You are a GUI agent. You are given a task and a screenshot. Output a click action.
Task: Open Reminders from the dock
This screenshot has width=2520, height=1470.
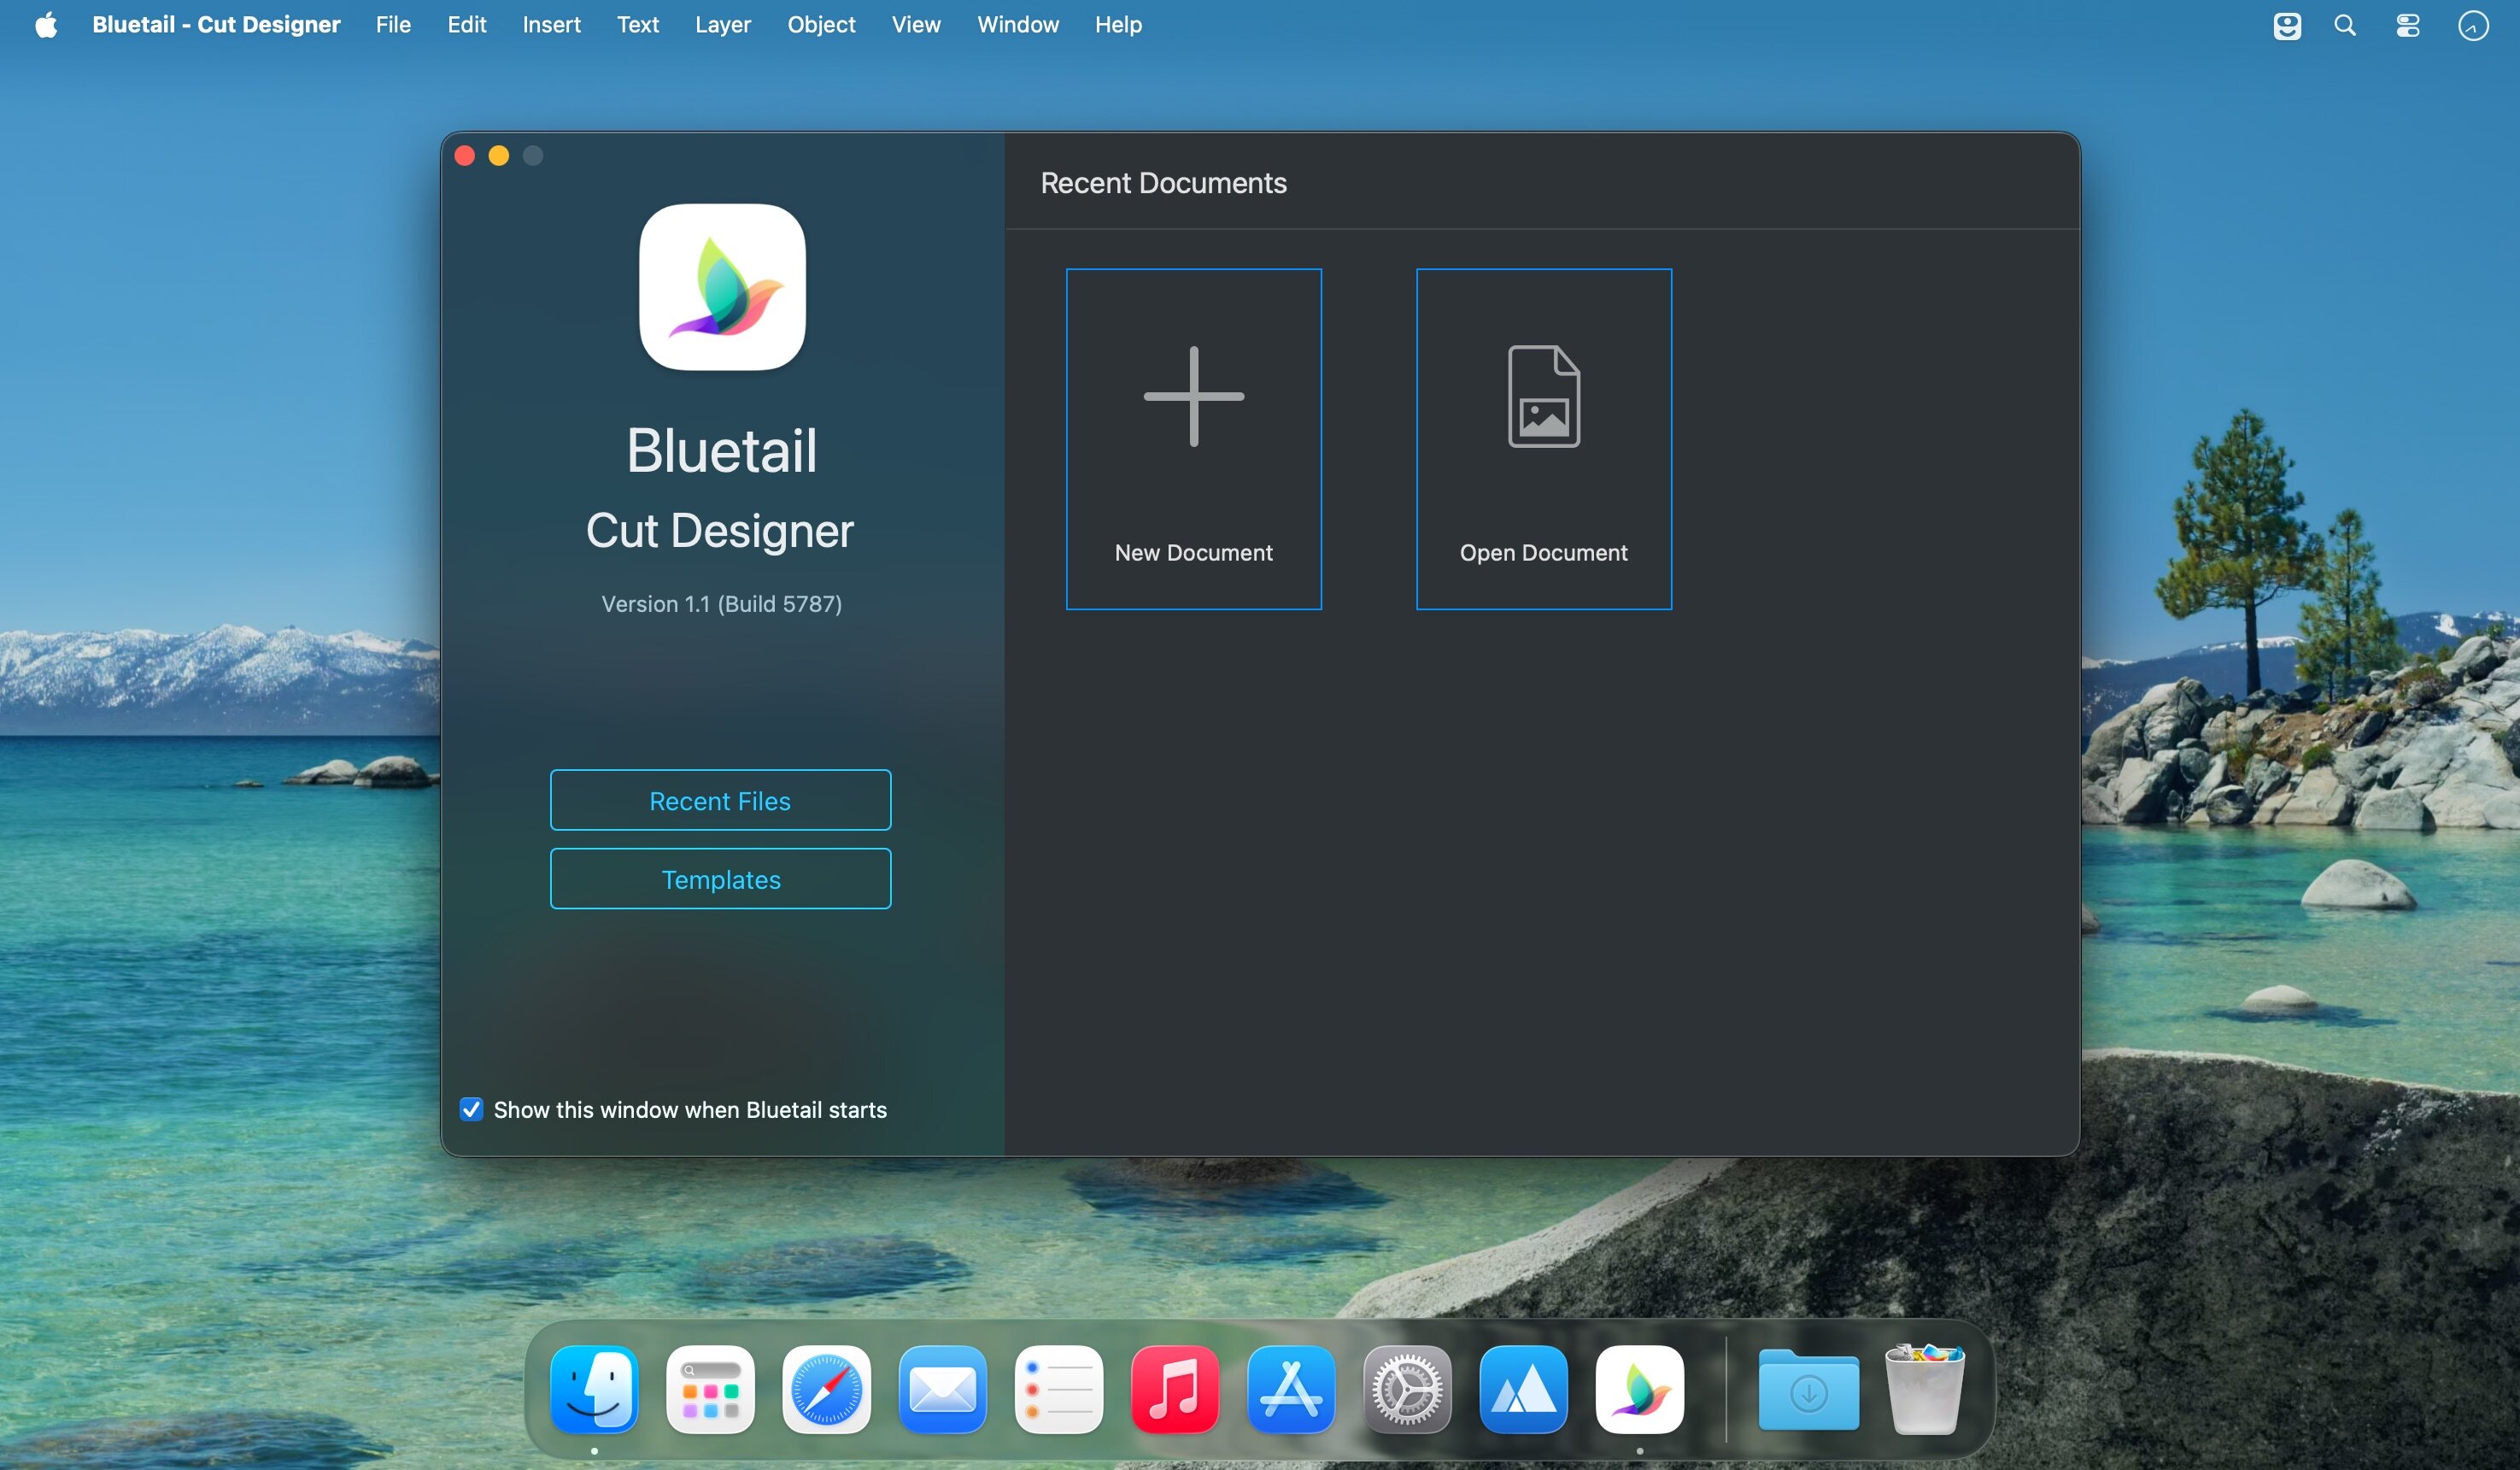[1058, 1389]
